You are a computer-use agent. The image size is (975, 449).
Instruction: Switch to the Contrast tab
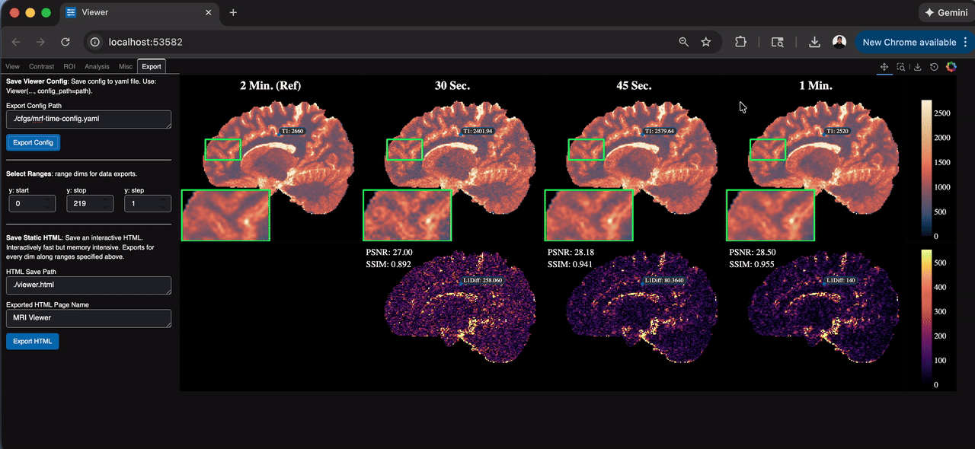(42, 67)
